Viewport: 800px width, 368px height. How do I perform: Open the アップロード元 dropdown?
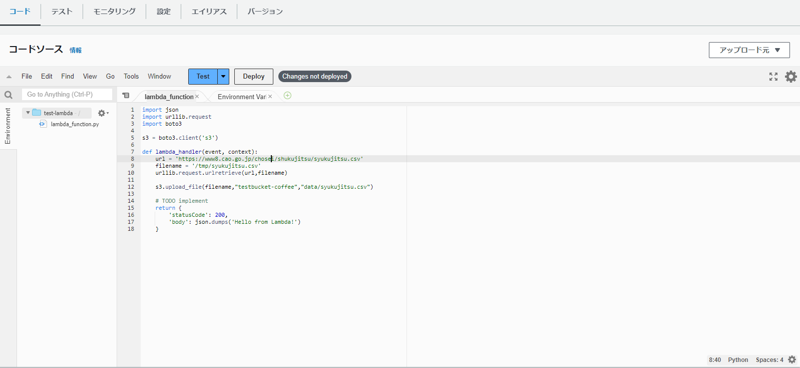(749, 50)
